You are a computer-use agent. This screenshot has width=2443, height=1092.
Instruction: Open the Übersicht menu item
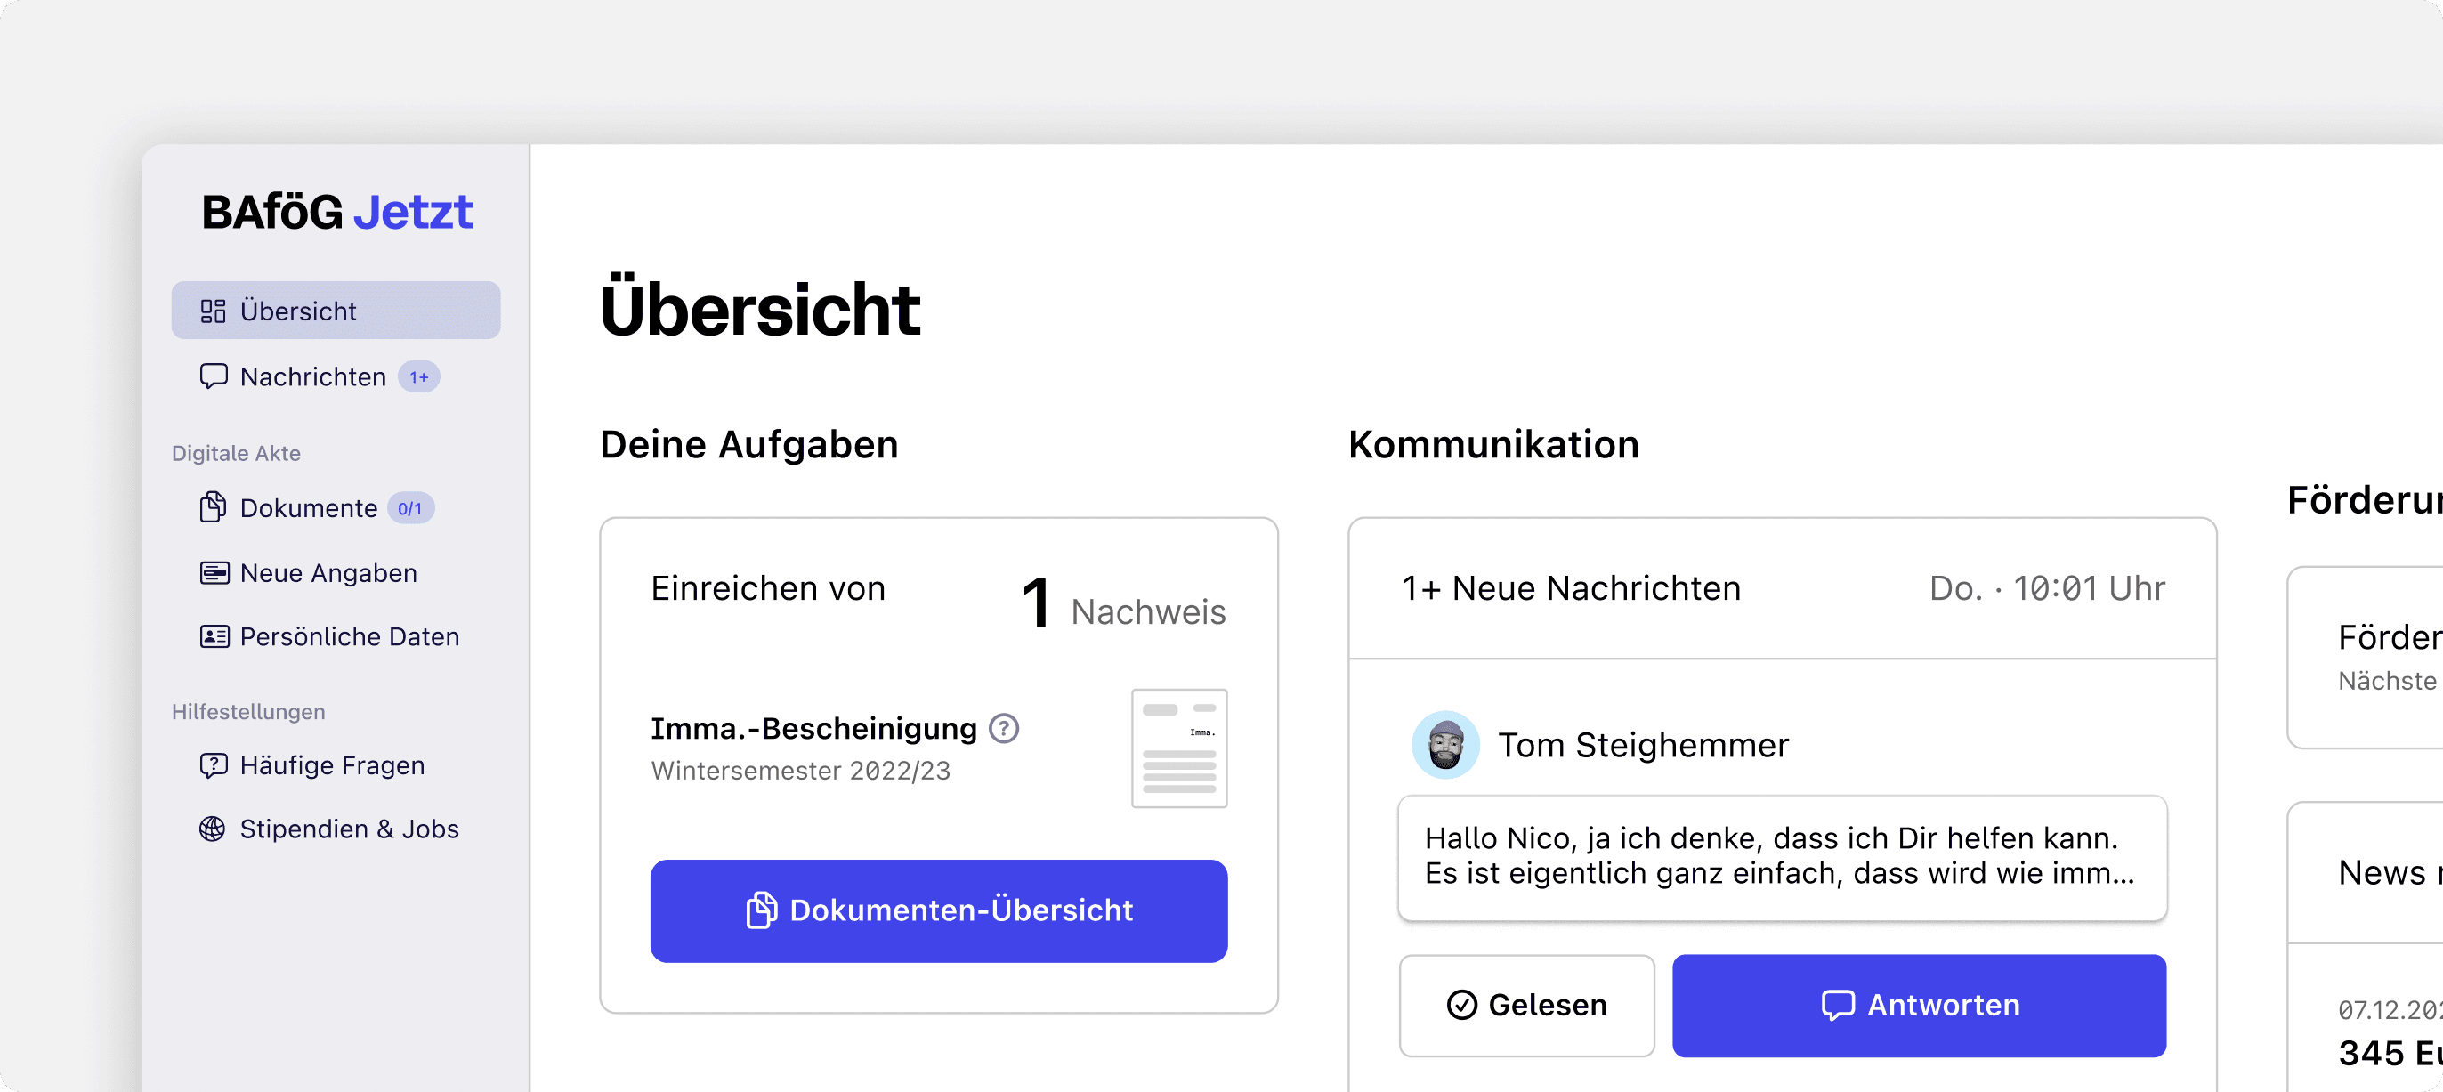[336, 311]
